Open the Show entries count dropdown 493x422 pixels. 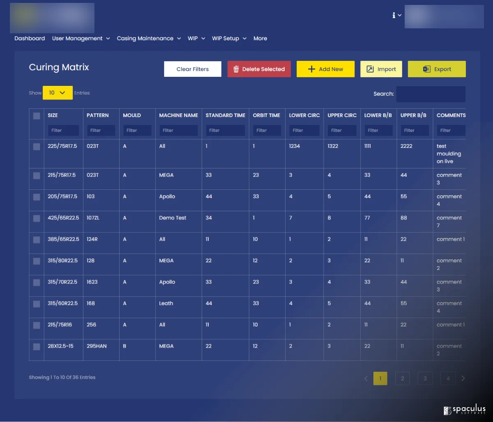[x=58, y=93]
